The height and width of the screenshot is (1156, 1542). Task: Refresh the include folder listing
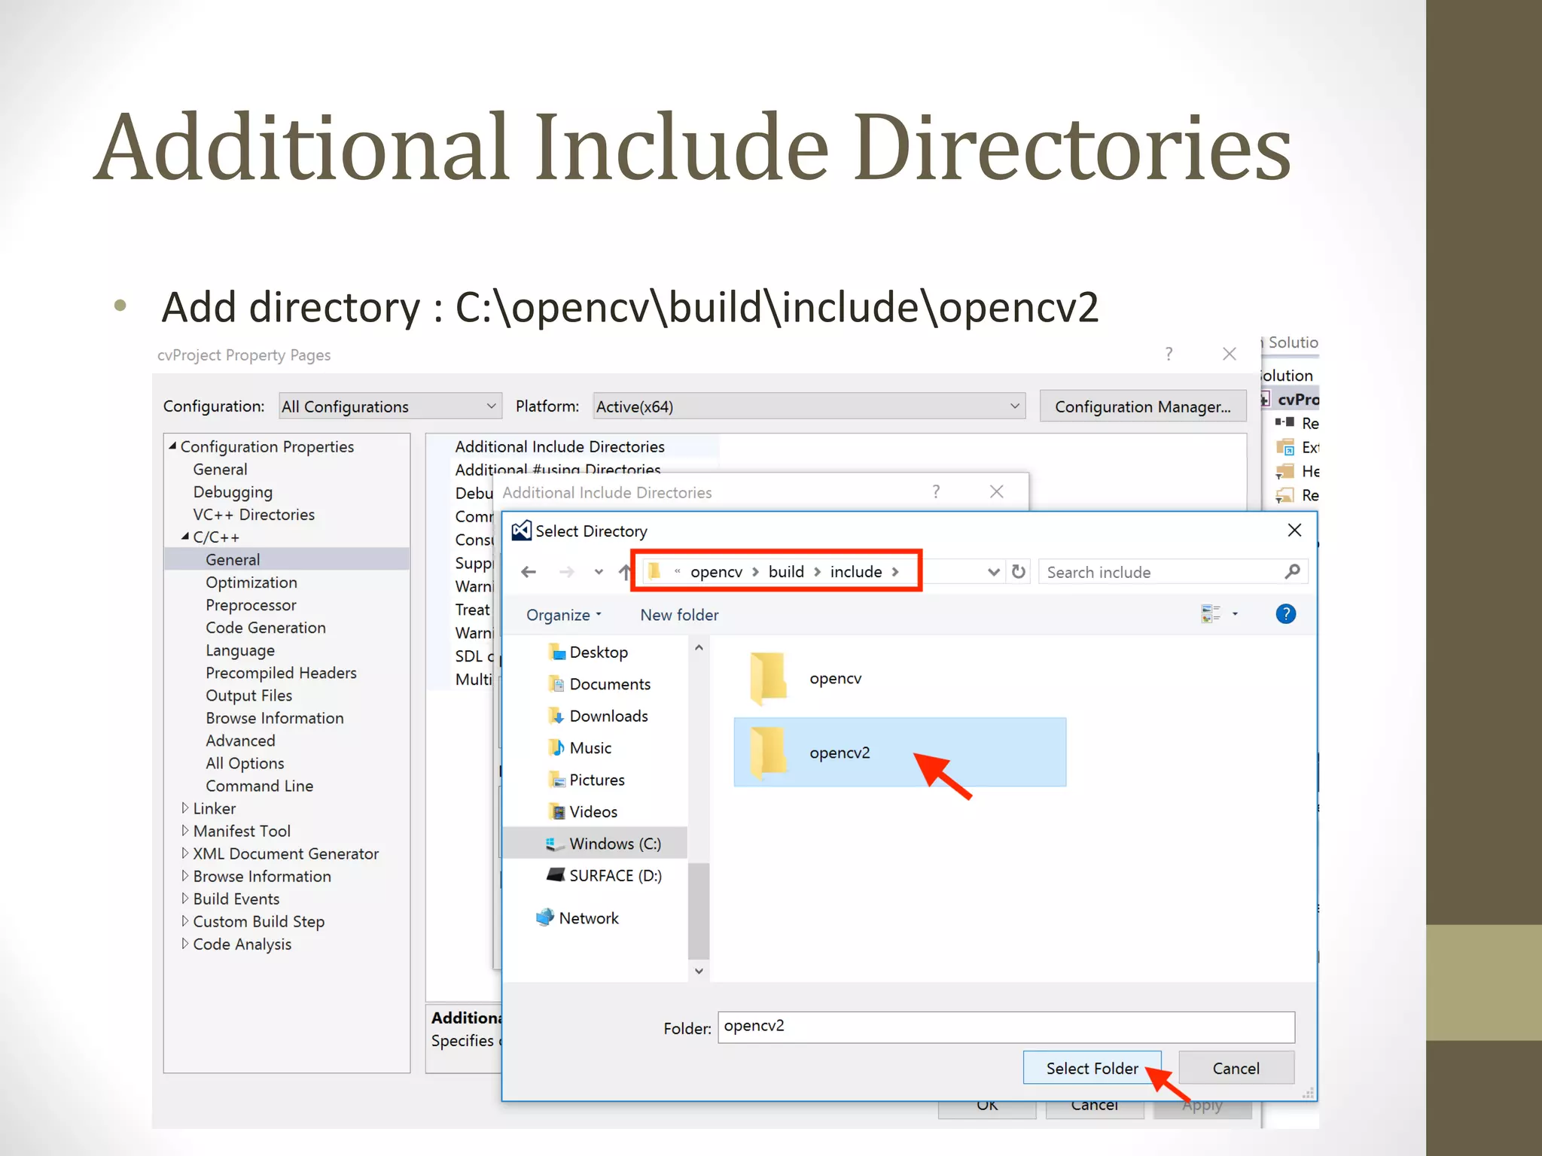(1018, 572)
